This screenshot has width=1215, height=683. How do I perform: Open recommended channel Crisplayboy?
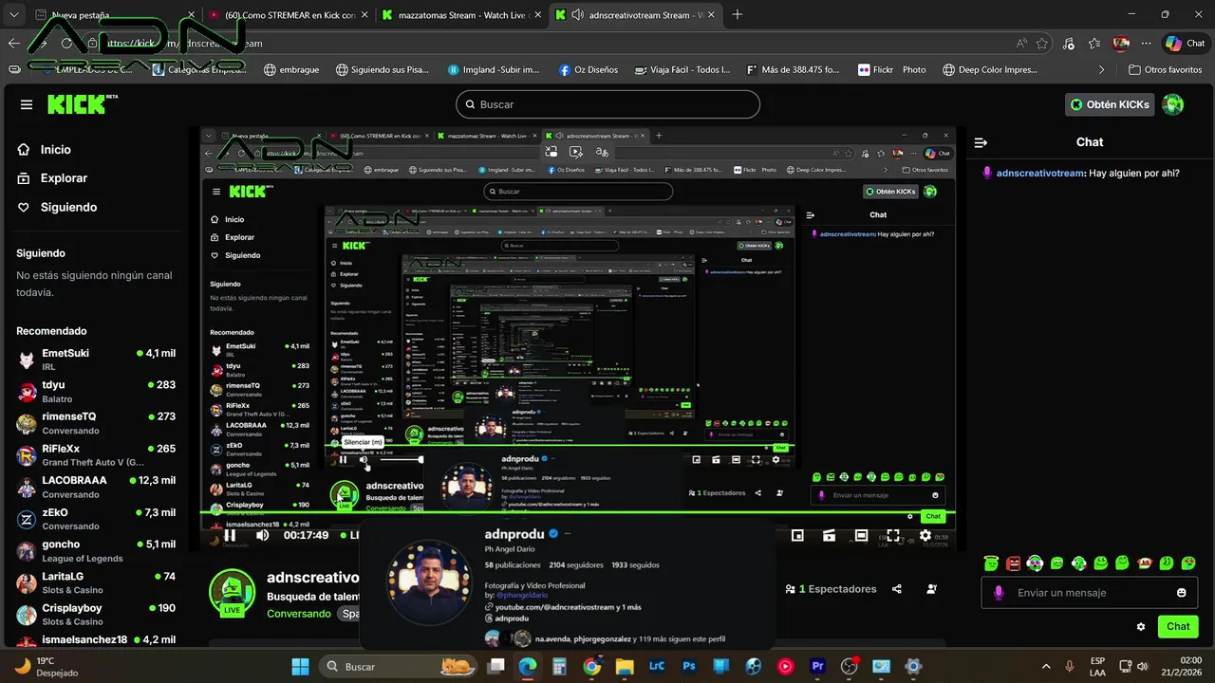coord(95,615)
